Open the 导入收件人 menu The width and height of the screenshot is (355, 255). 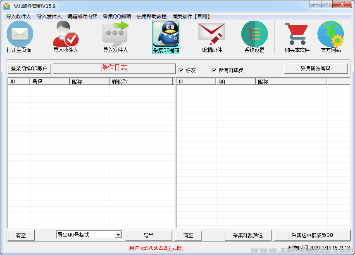coord(19,17)
